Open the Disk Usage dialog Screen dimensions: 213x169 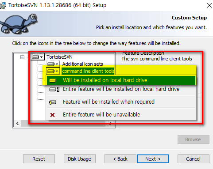tap(80, 159)
